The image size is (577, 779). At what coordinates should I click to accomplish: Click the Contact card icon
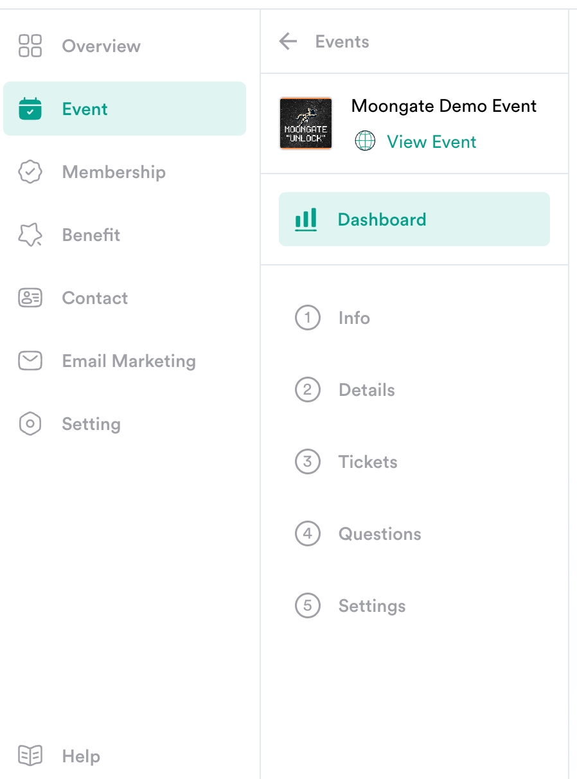(30, 298)
